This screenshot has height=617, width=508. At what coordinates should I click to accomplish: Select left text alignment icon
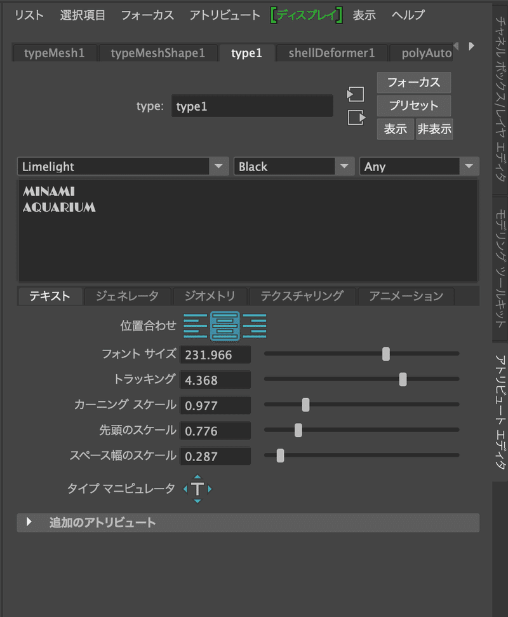[196, 326]
